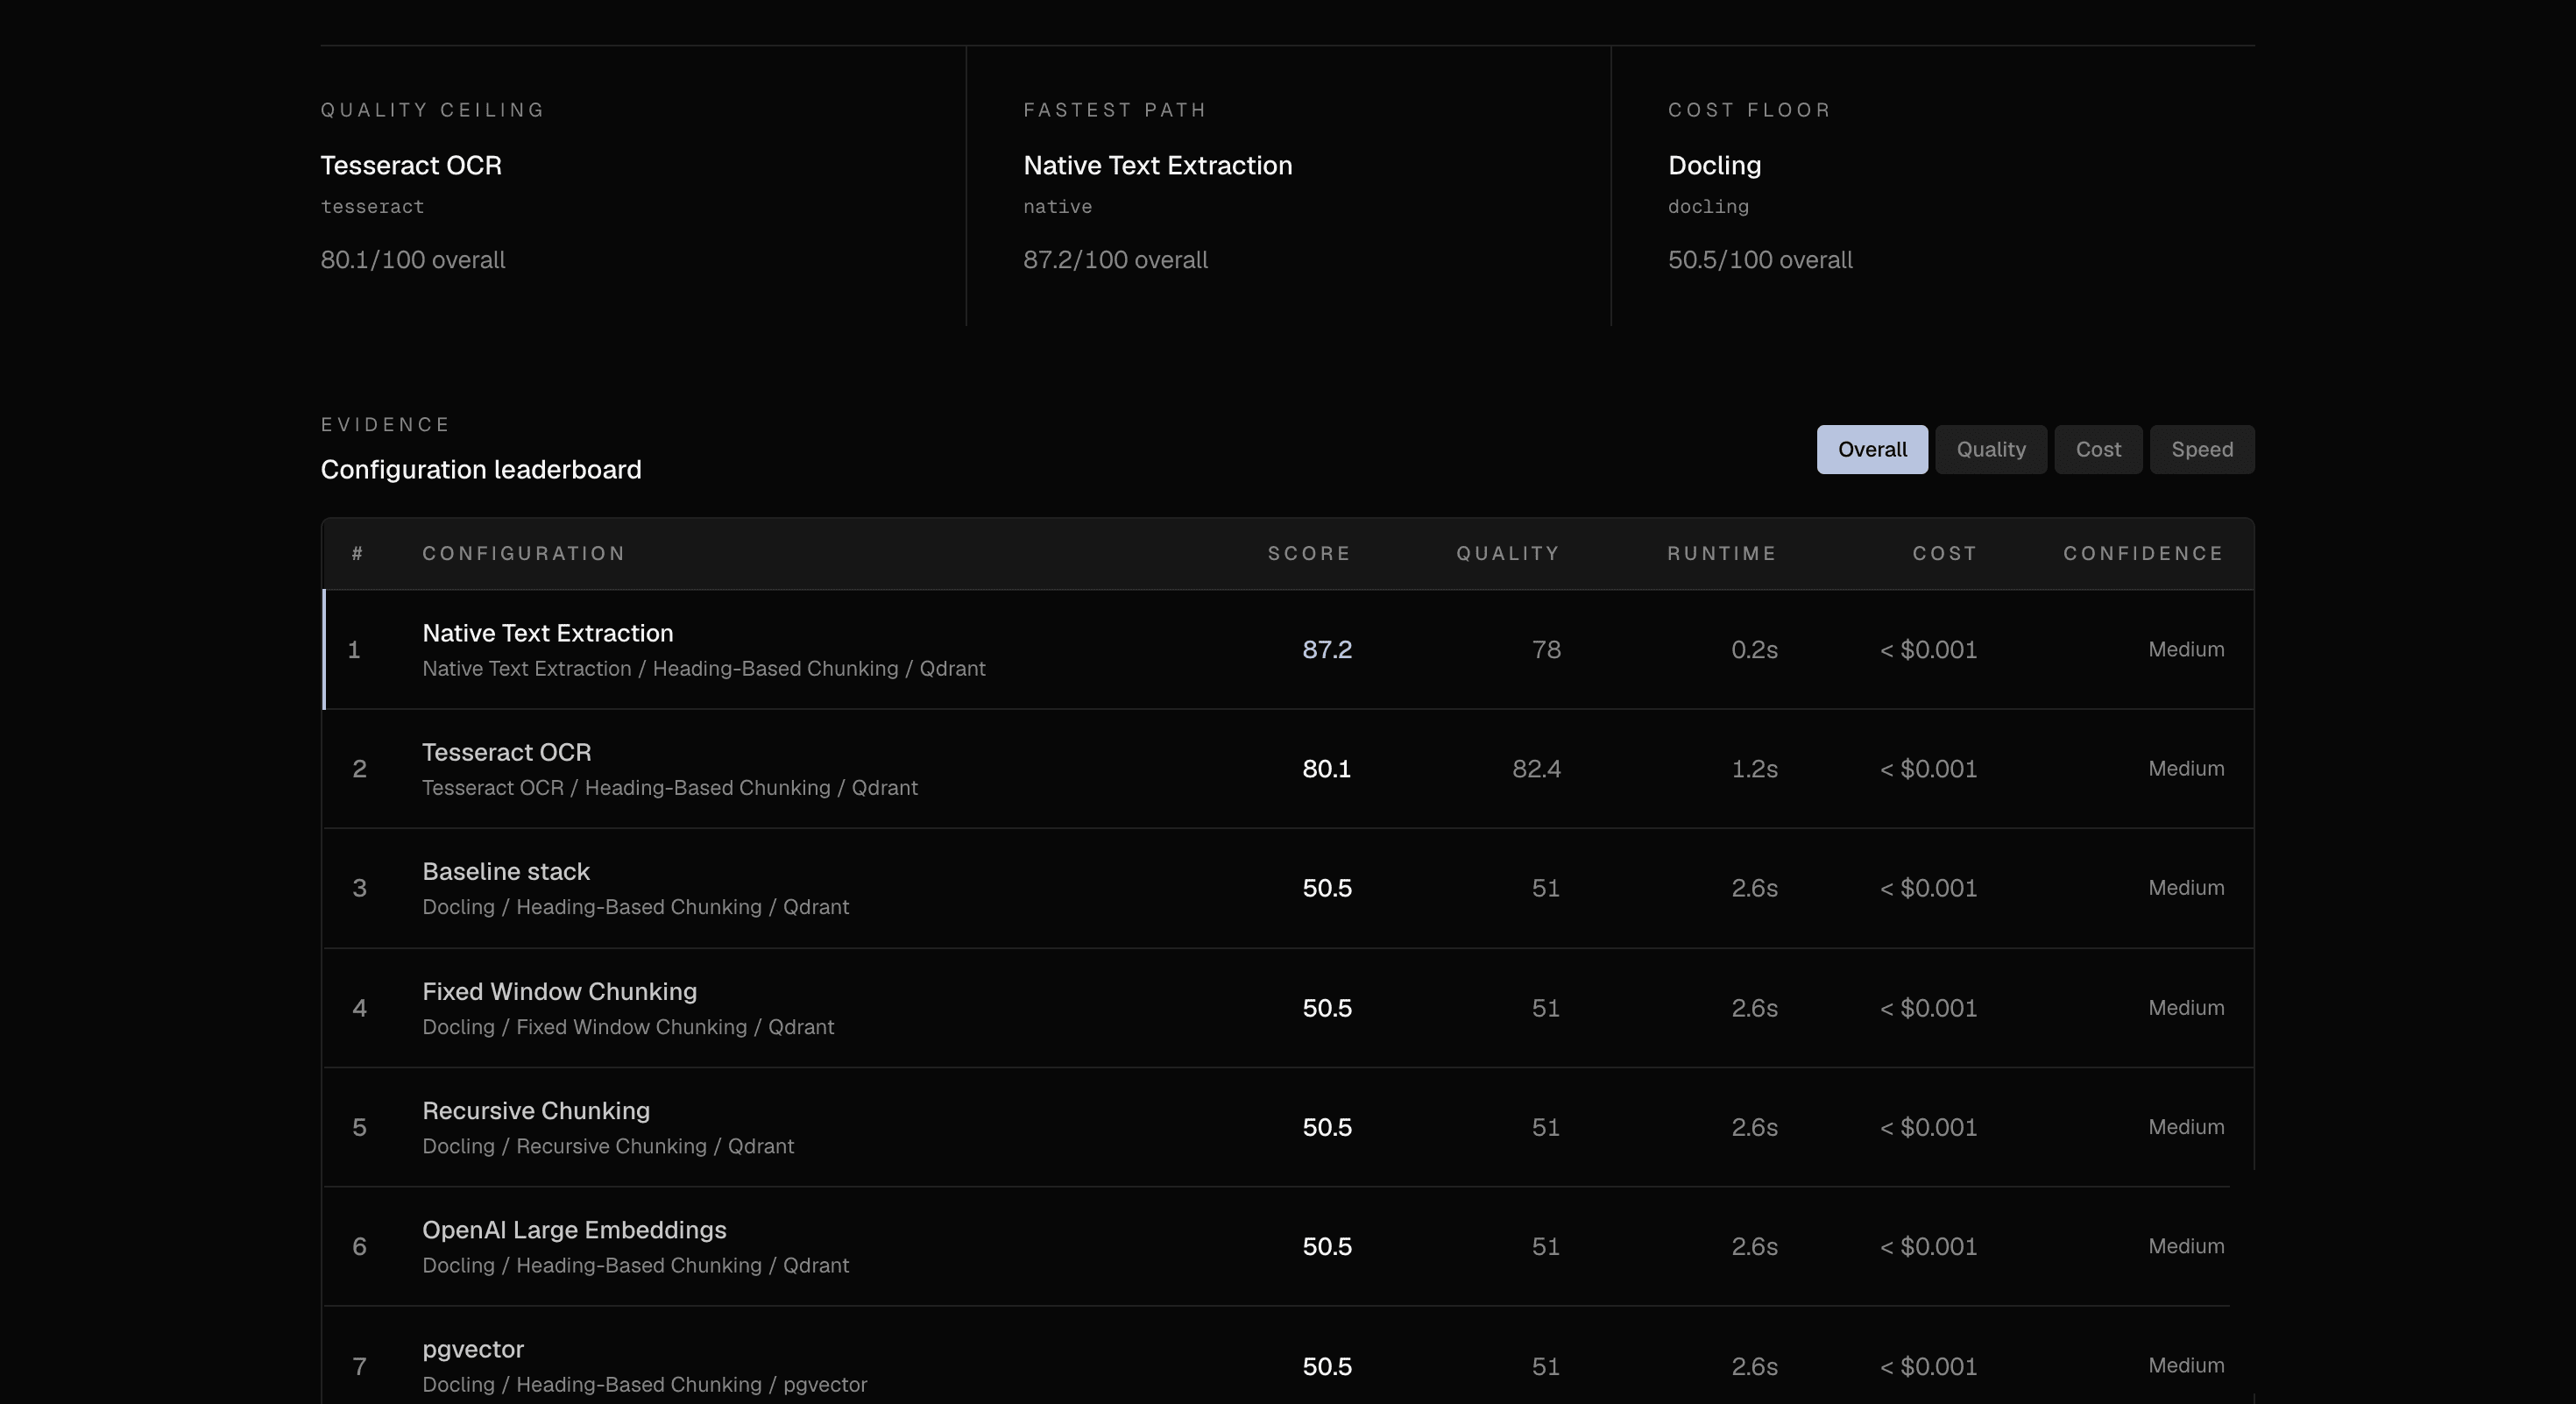Open the Quality Ceiling Tesseract OCR card
This screenshot has height=1404, width=2576.
pyautogui.click(x=643, y=186)
